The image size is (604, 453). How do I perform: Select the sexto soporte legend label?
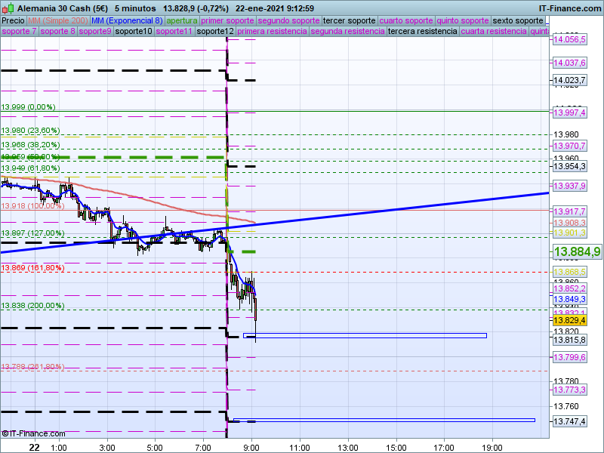[x=518, y=21]
